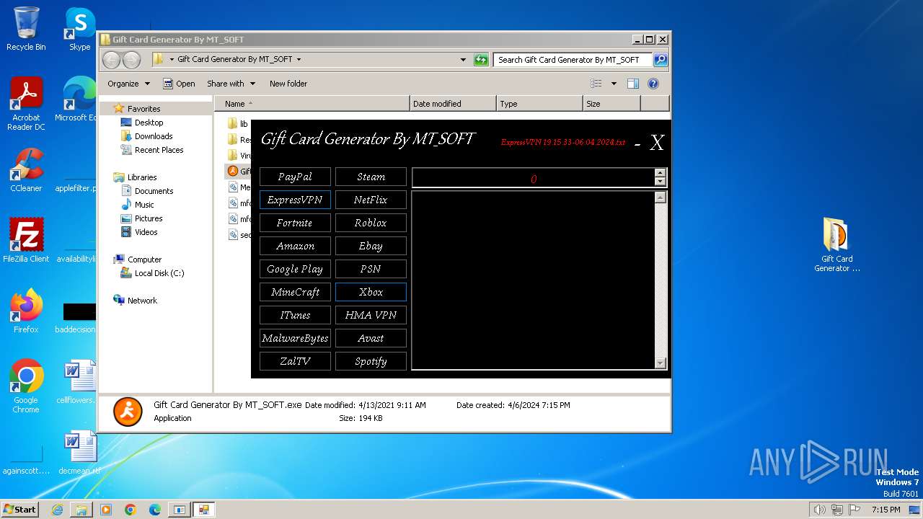
Task: Go forward with Explorer forward arrow
Action: click(x=131, y=60)
